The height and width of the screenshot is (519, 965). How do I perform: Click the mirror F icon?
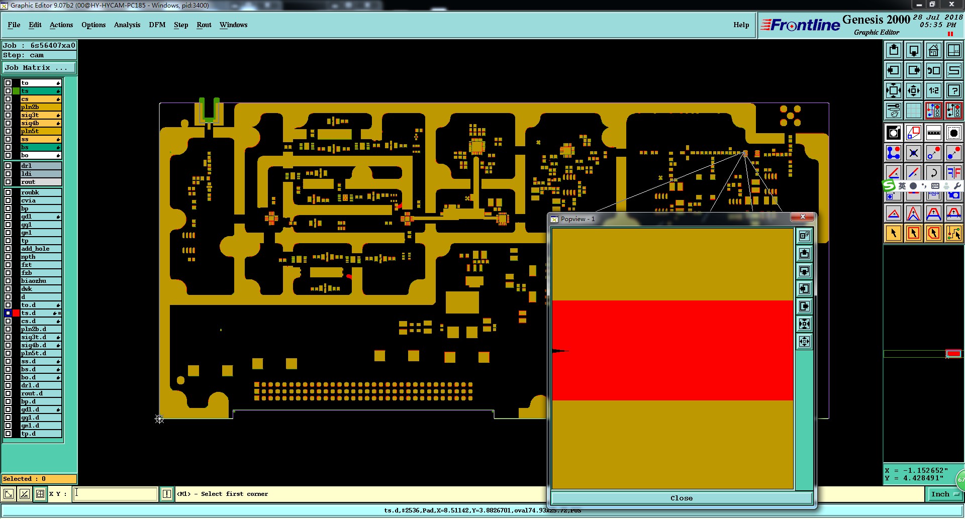tap(954, 172)
